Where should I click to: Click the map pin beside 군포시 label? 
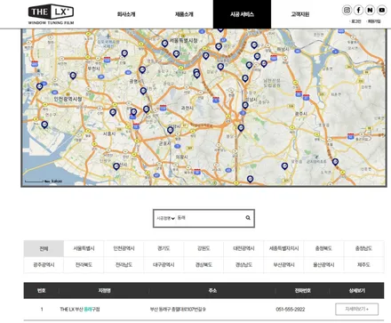(170, 130)
